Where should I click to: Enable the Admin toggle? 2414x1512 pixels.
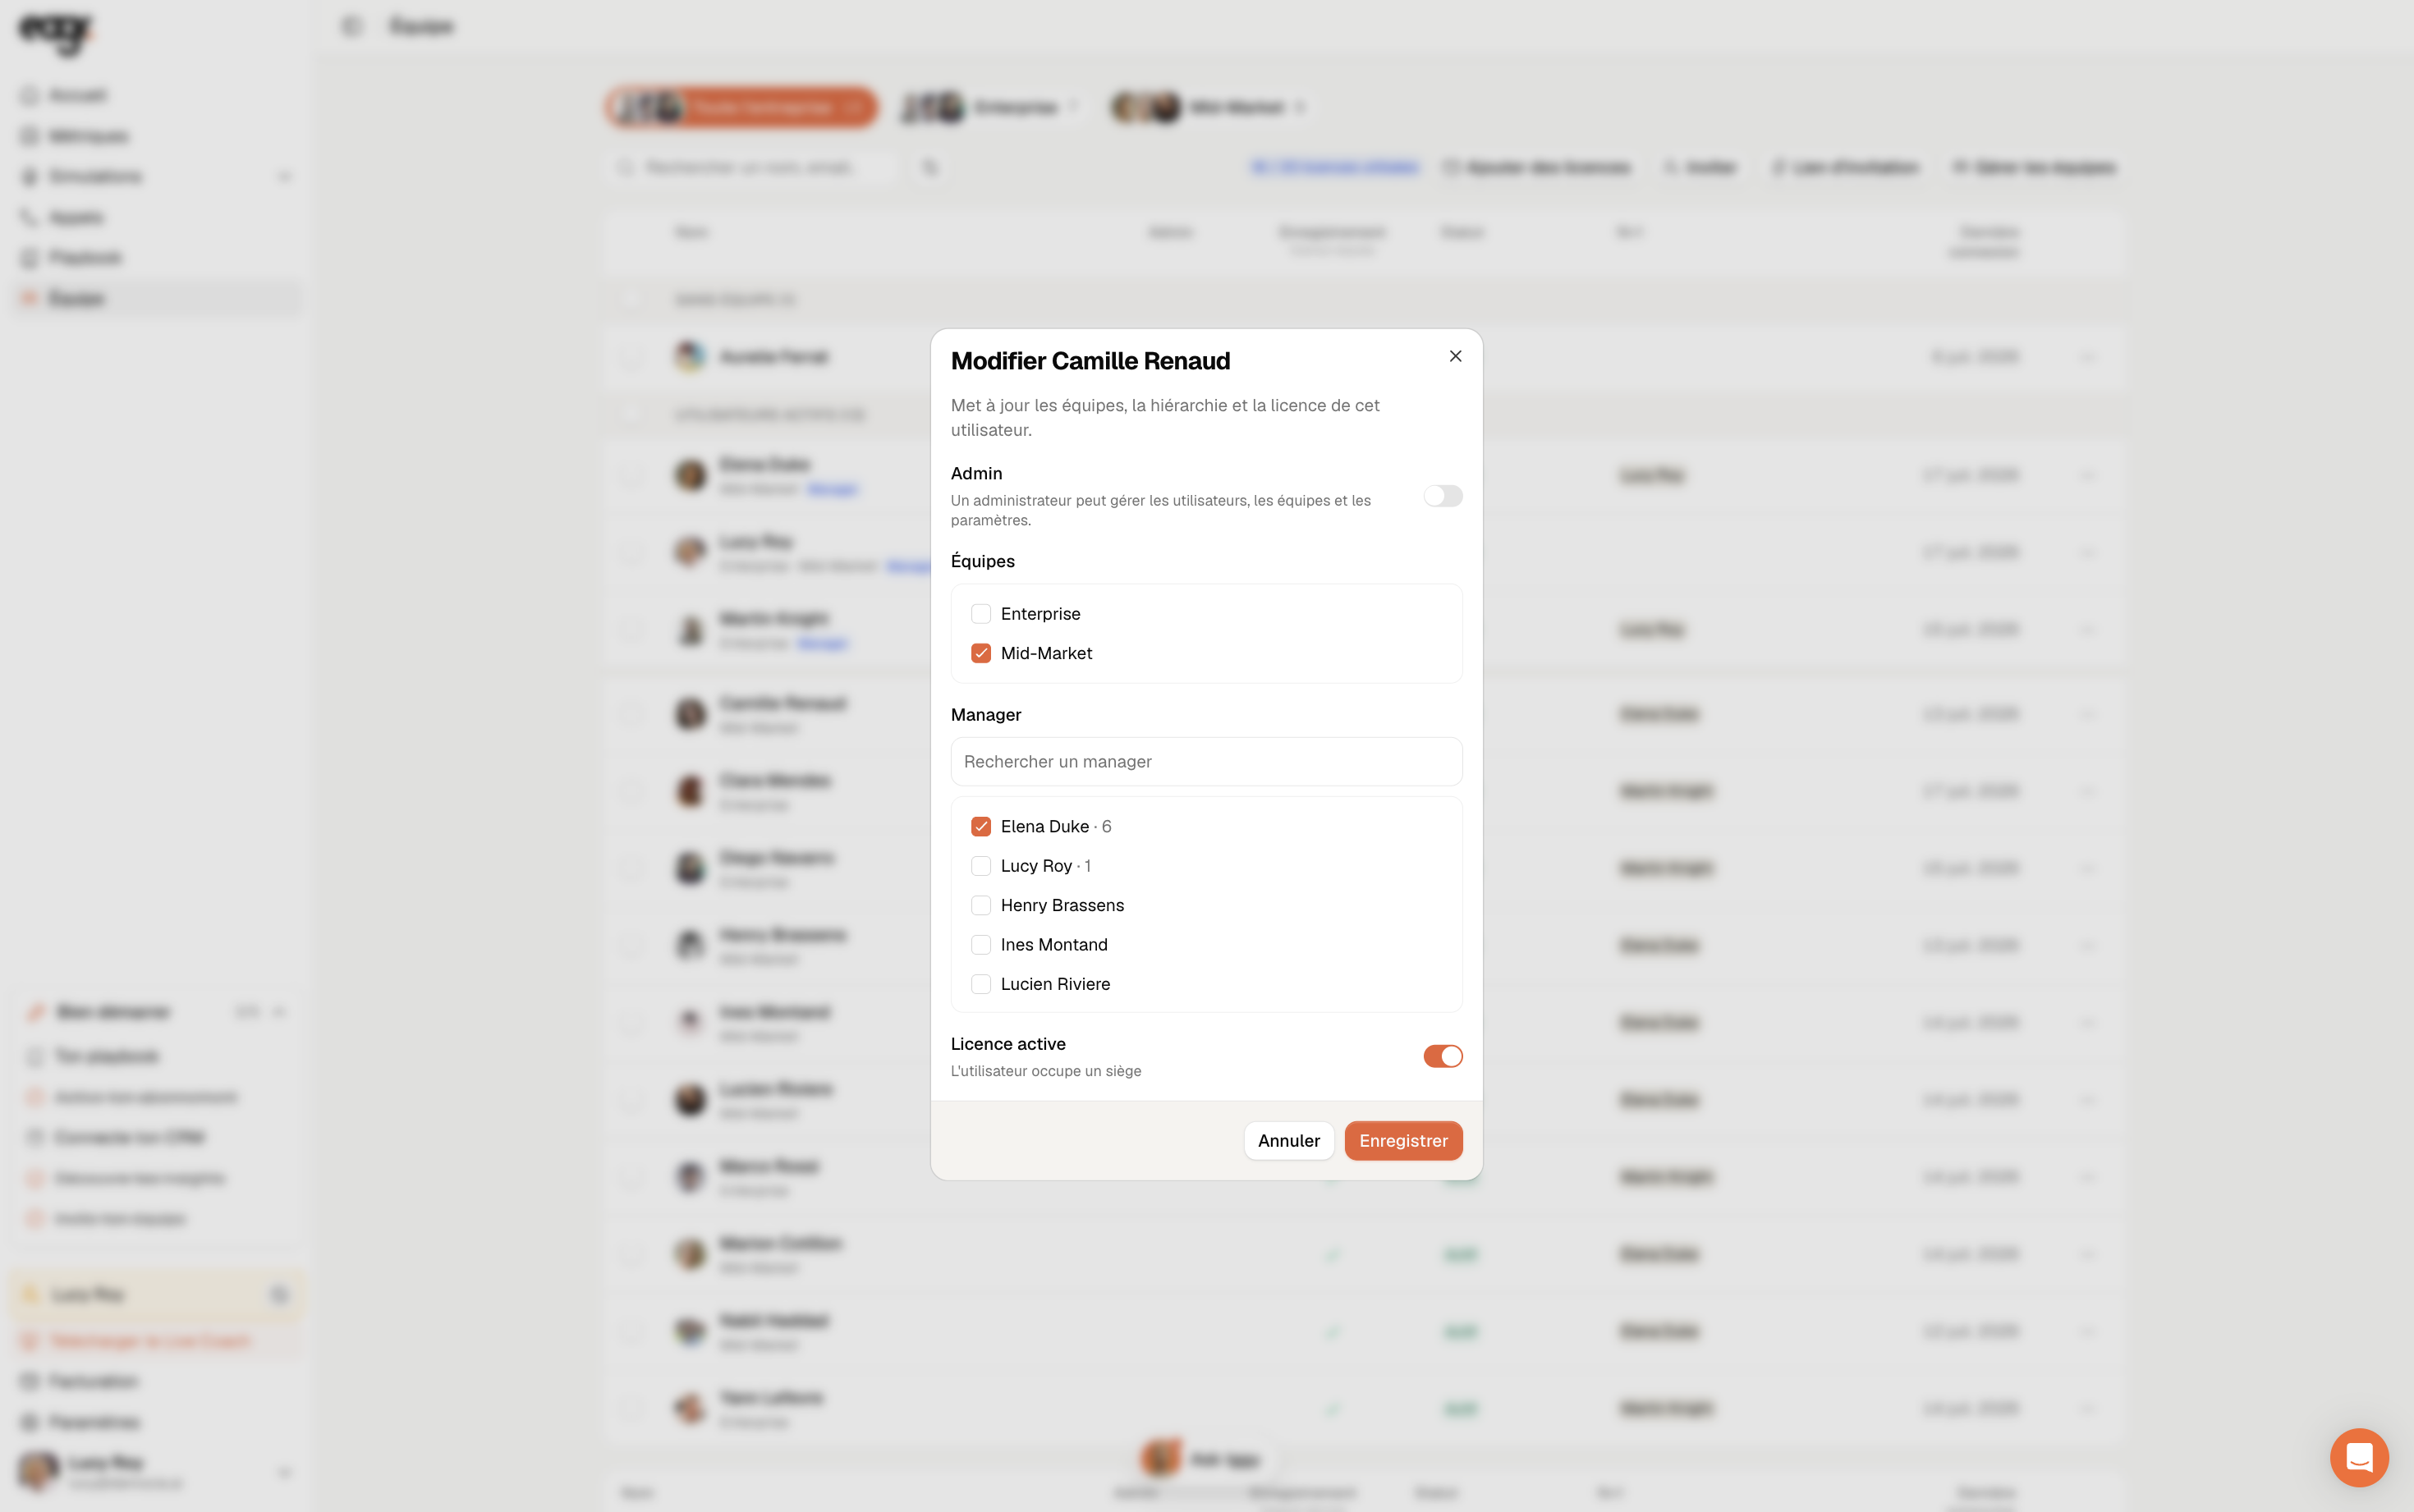click(1442, 496)
